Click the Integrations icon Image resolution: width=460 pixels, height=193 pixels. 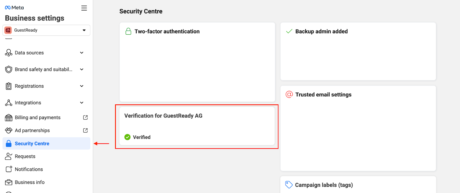(9, 103)
